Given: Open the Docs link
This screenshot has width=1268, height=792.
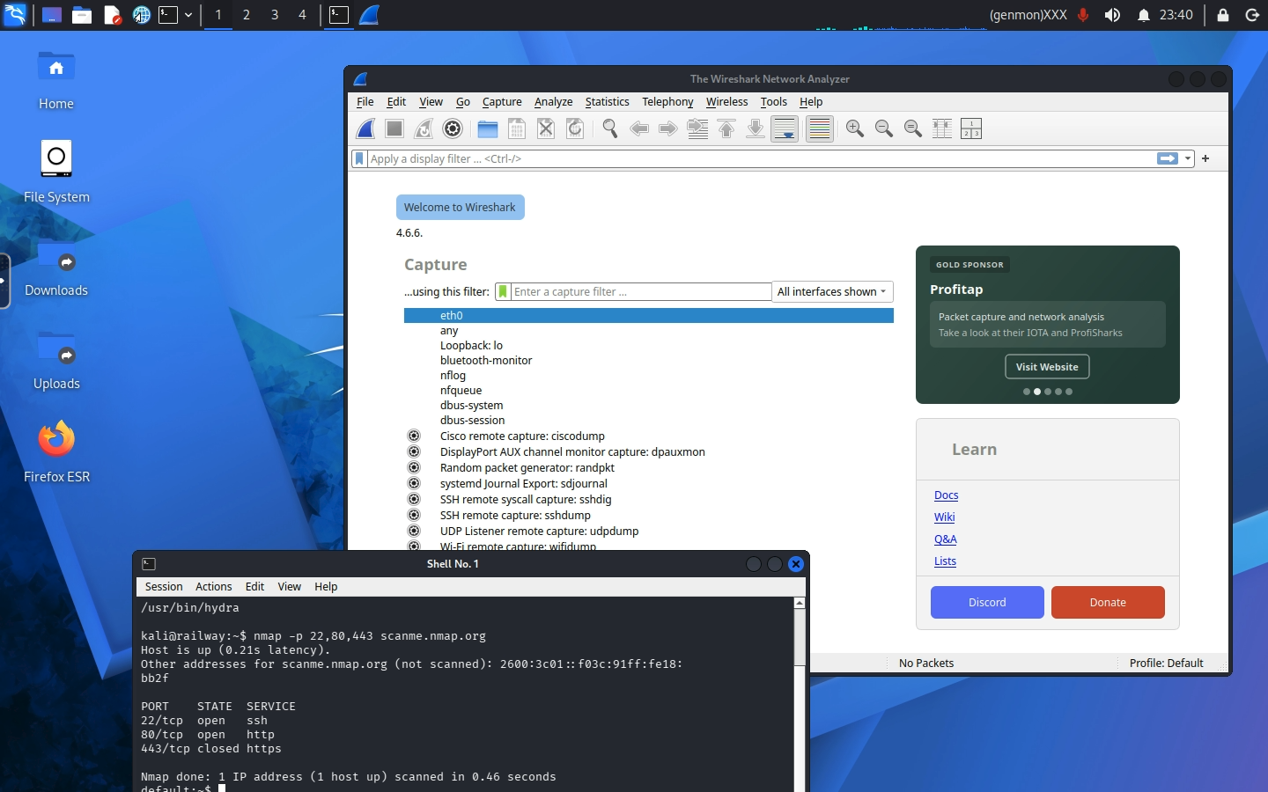Looking at the screenshot, I should coord(946,495).
